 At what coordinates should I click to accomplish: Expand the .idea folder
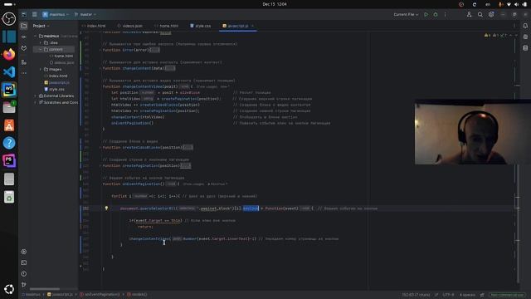[41, 42]
